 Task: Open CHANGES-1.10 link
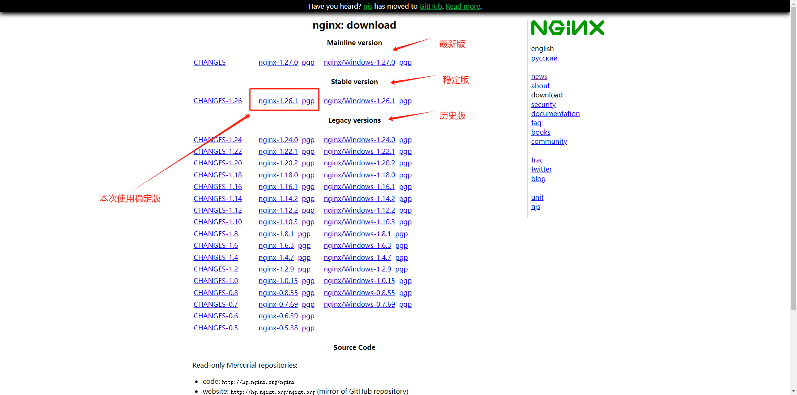[x=218, y=222]
